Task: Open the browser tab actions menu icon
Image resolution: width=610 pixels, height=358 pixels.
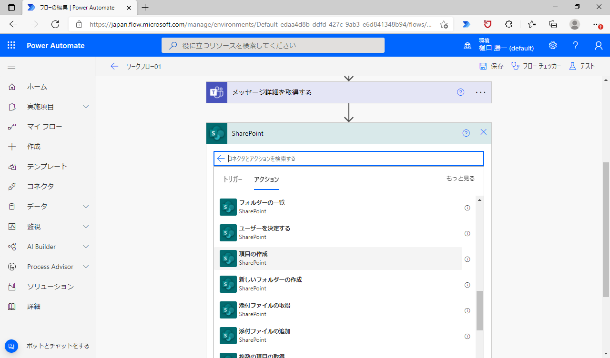Action: click(x=11, y=7)
